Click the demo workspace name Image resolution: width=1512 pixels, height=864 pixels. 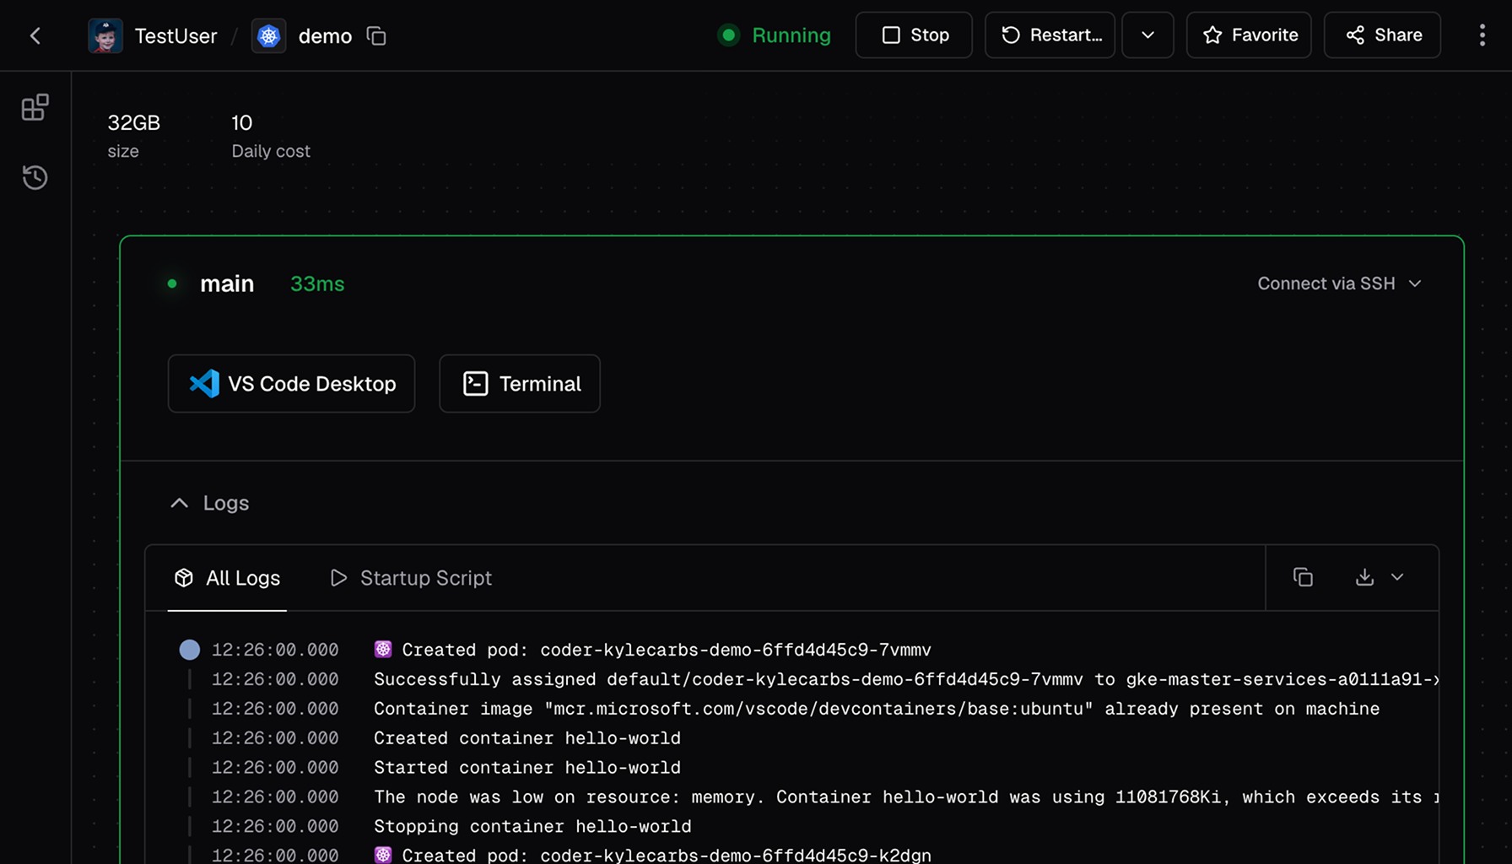point(325,35)
